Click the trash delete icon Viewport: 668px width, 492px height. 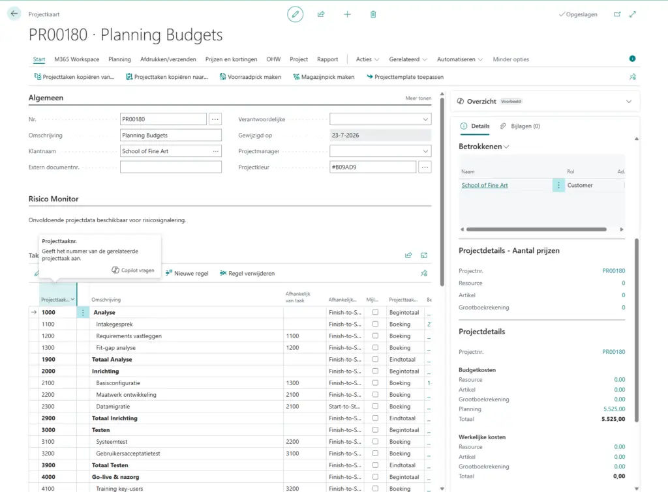[x=373, y=14]
